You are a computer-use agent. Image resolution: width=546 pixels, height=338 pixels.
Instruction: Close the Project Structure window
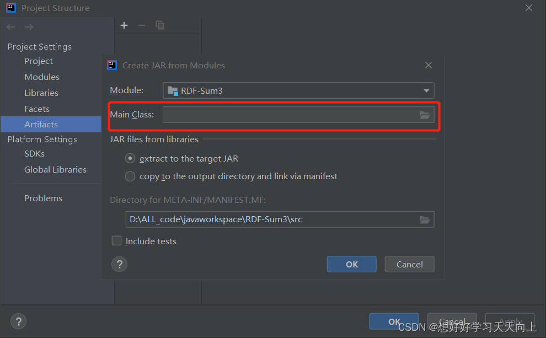tap(528, 8)
